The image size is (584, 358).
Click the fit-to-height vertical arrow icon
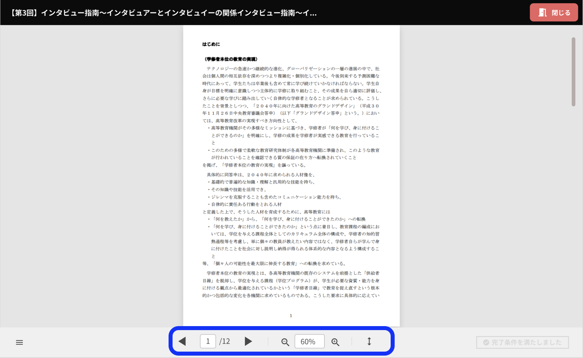click(x=369, y=341)
